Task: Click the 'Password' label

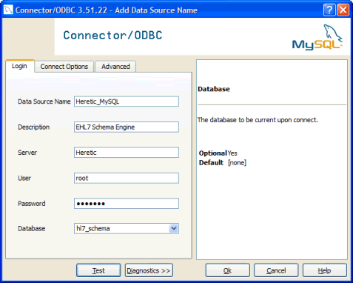Action: 32,204
